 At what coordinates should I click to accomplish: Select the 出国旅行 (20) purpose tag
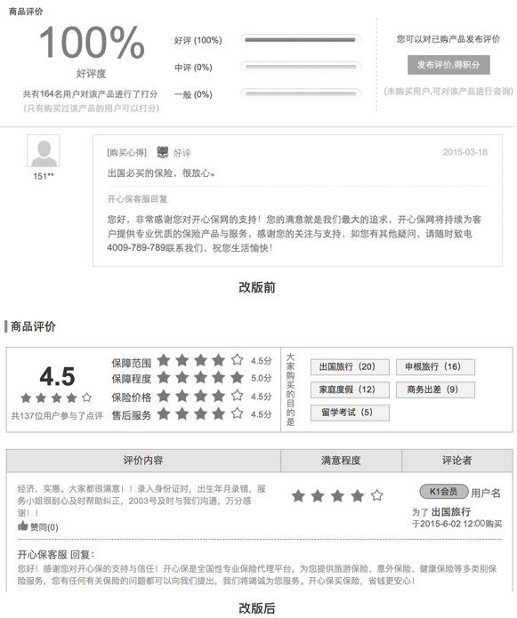[x=350, y=367]
